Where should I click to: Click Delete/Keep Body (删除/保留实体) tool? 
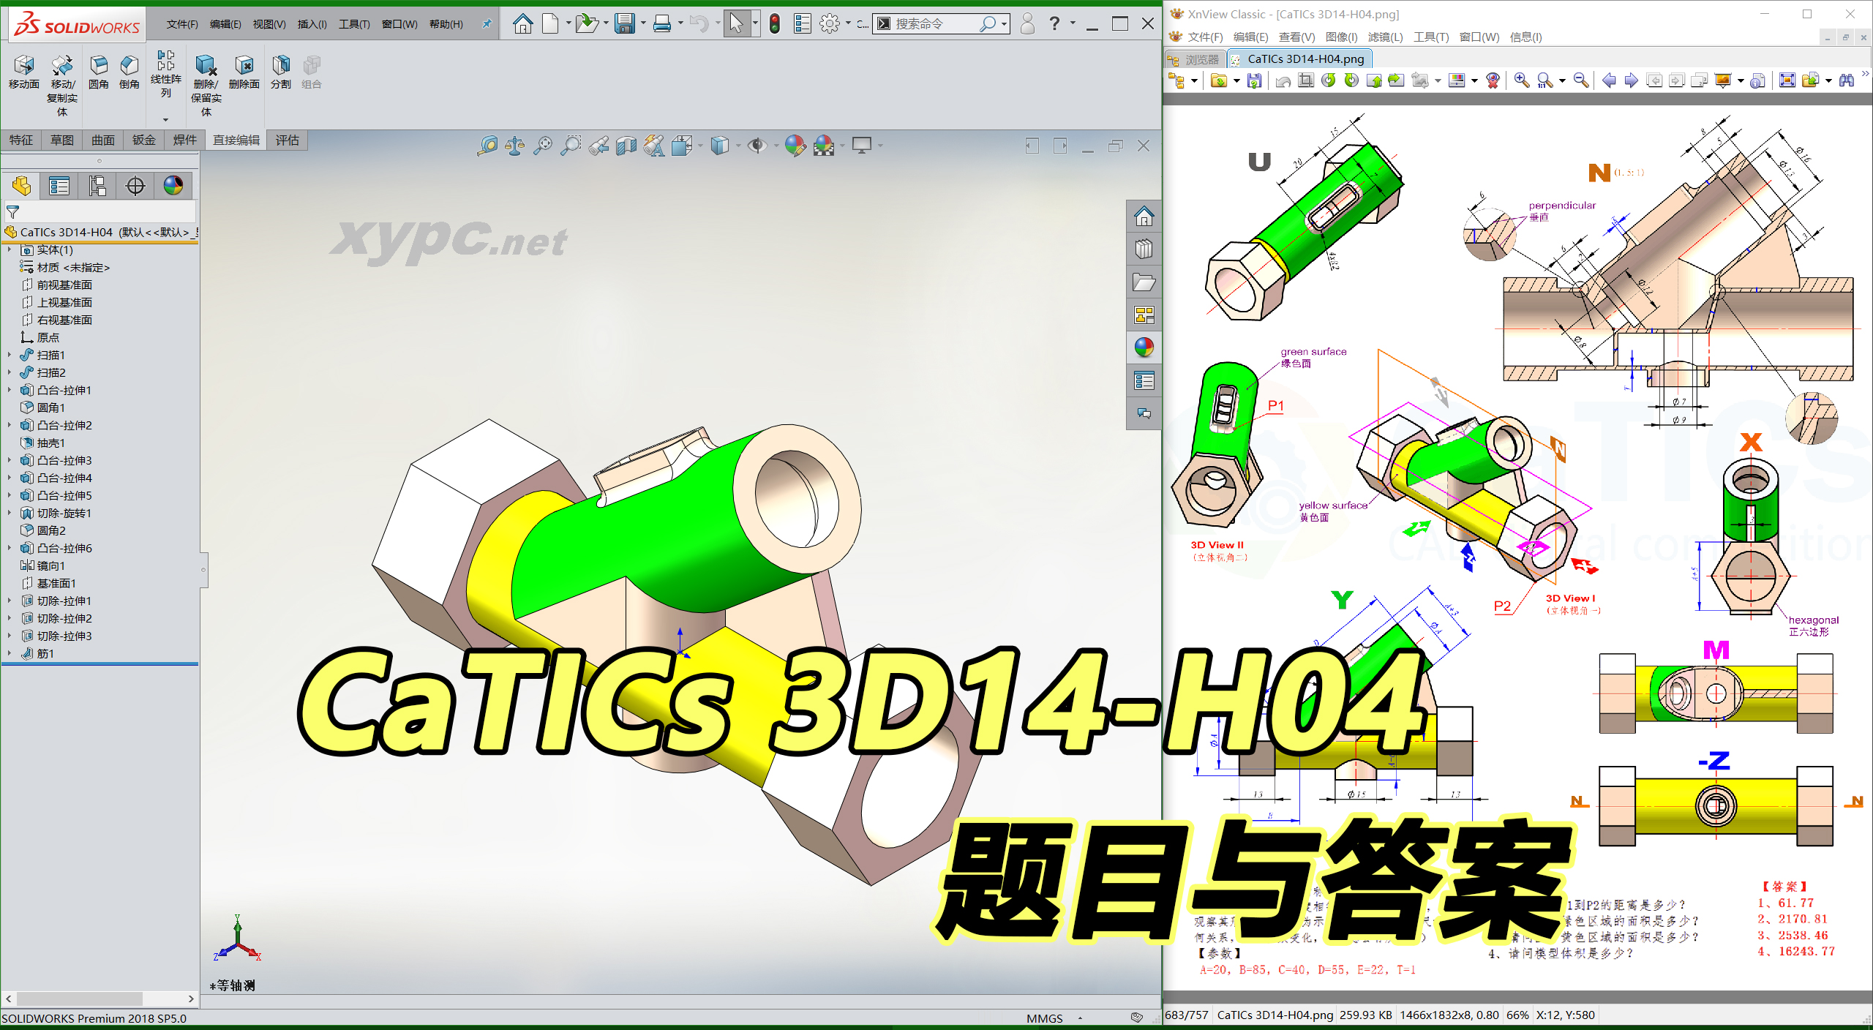pyautogui.click(x=206, y=85)
